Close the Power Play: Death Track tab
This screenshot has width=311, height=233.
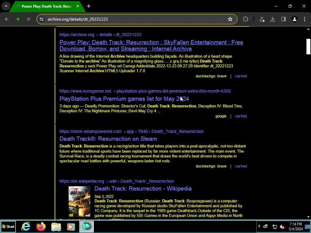point(78,6)
